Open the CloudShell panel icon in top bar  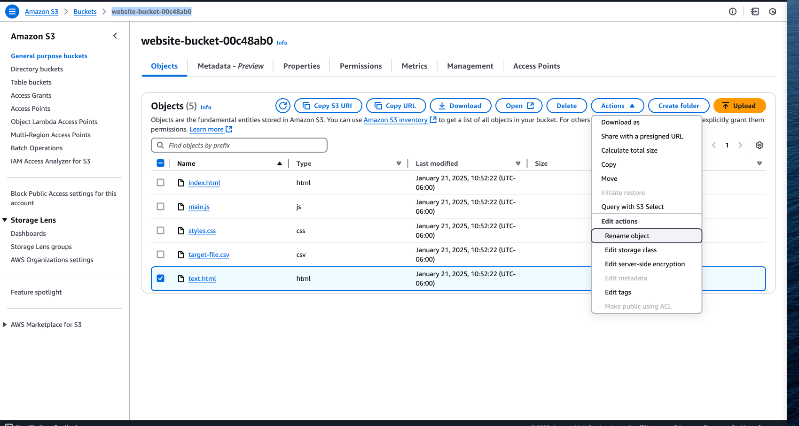(755, 12)
